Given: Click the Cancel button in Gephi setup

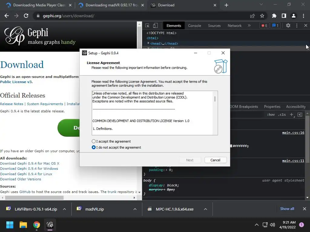Looking at the screenshot, I should click(215, 160).
